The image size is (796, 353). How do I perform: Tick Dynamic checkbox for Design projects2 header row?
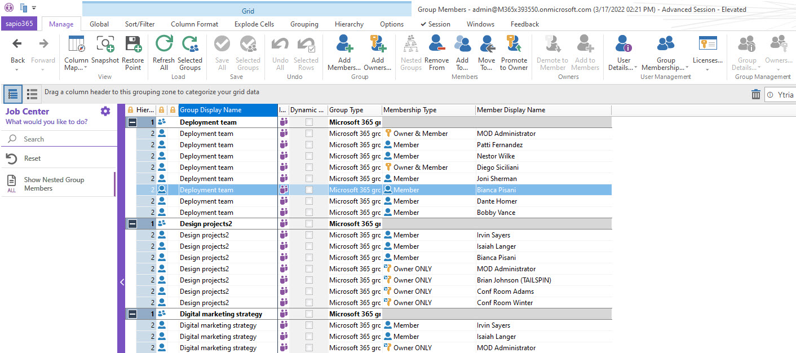[x=309, y=224]
